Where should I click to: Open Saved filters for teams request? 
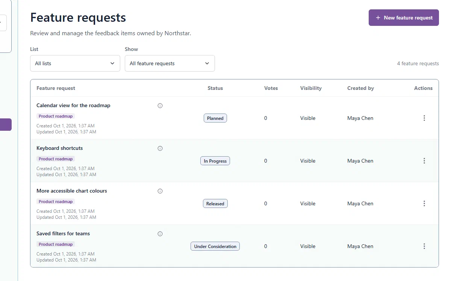pyautogui.click(x=63, y=233)
